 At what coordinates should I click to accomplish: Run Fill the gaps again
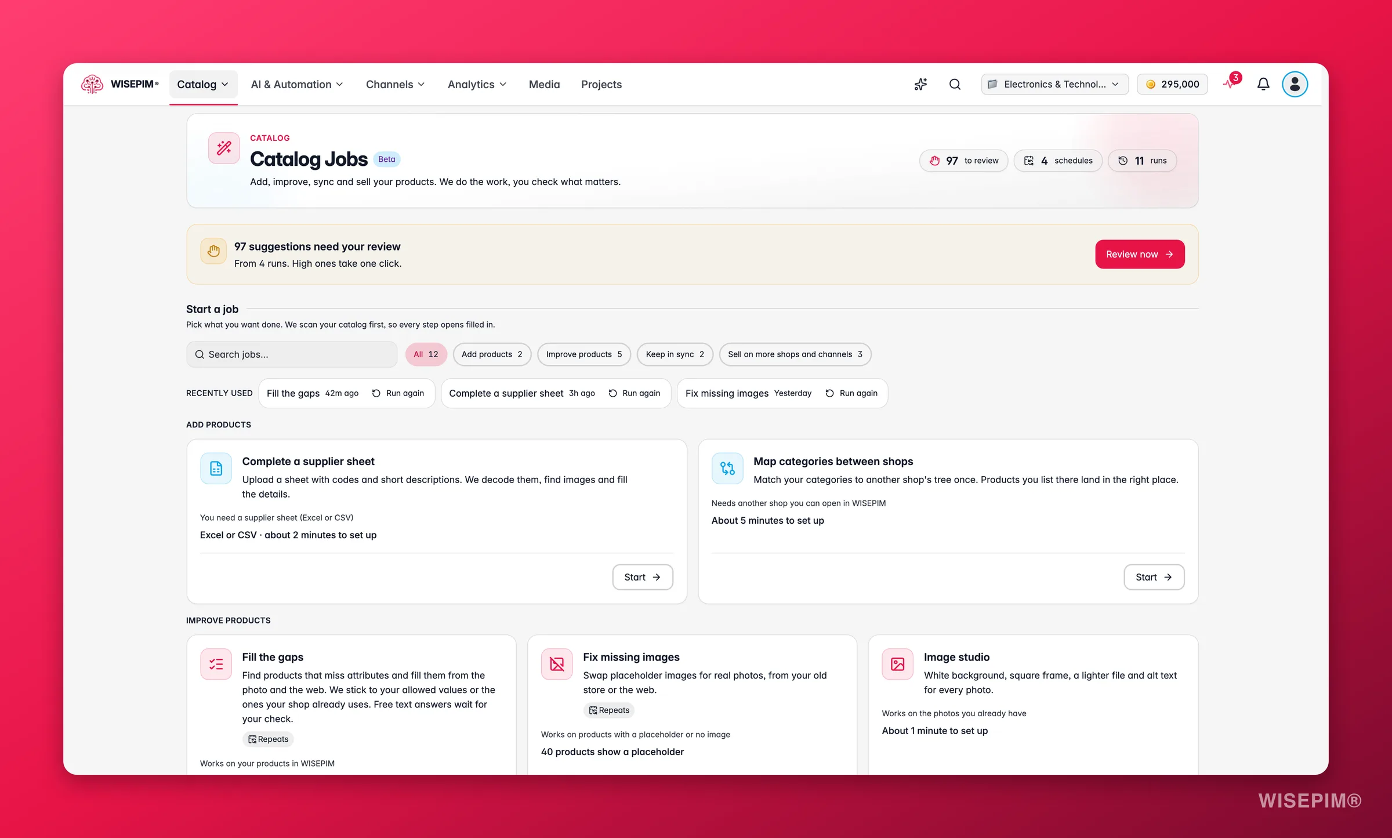398,393
